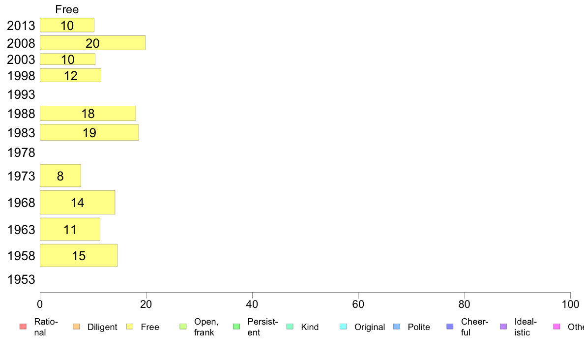Select the 1968 bar labeled 14
This screenshot has height=362, width=584.
[x=78, y=203]
